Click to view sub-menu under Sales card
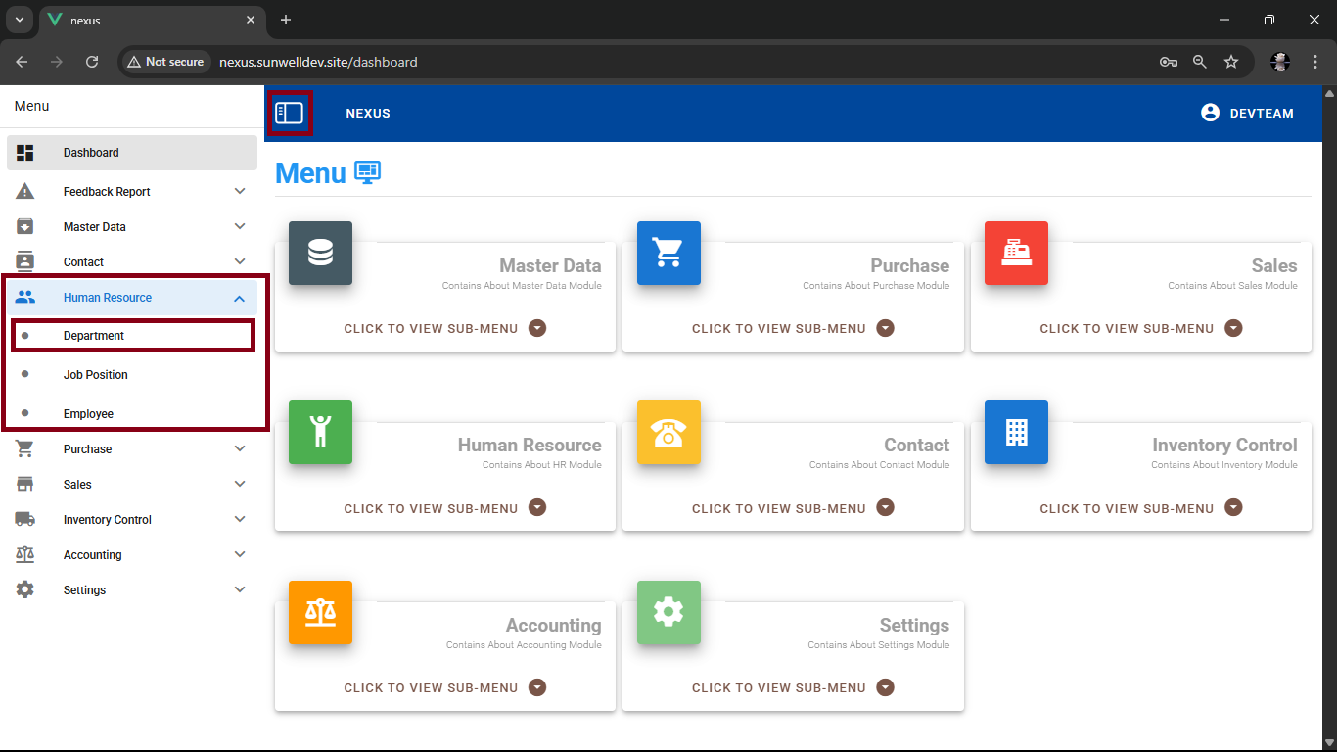The image size is (1337, 752). click(x=1140, y=329)
